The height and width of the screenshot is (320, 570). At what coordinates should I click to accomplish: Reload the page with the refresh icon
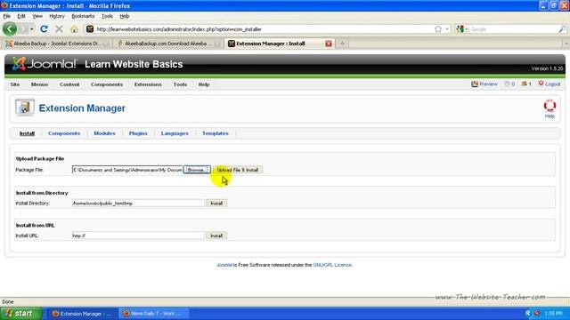pos(44,29)
